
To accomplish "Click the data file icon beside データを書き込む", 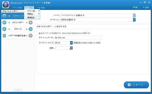I will 4,35.
